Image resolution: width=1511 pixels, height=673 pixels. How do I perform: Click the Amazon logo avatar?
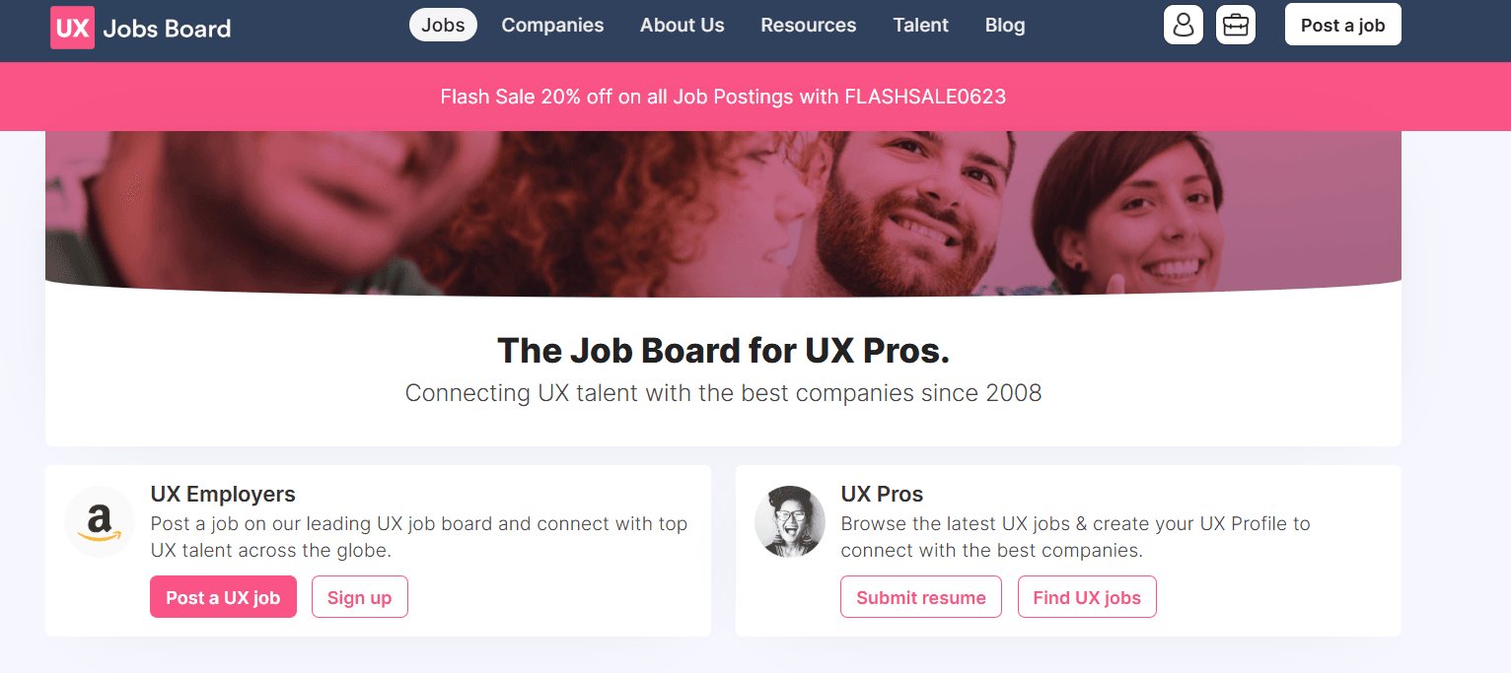click(99, 521)
